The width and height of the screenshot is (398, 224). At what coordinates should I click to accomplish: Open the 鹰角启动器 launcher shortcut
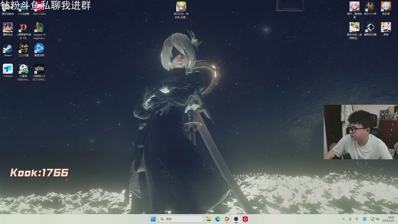[370, 29]
